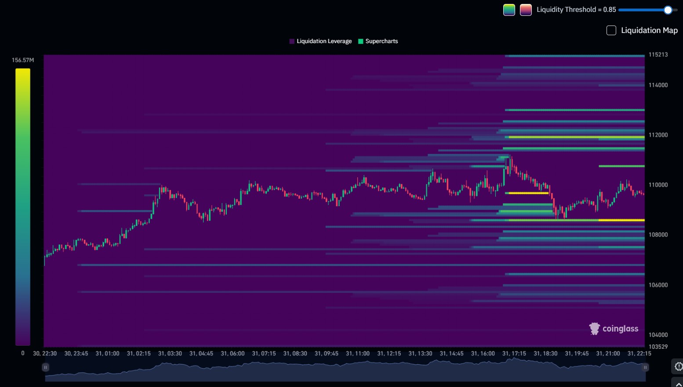Click the 30, 23:45 time label
683x387 pixels.
(76, 354)
